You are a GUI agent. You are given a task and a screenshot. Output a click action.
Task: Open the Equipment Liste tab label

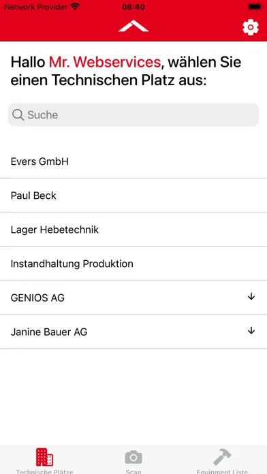click(x=222, y=471)
